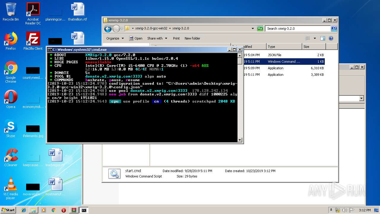Click New folder in the Explorer toolbar
Viewport: 380px width, 214px height.
pos(192,38)
